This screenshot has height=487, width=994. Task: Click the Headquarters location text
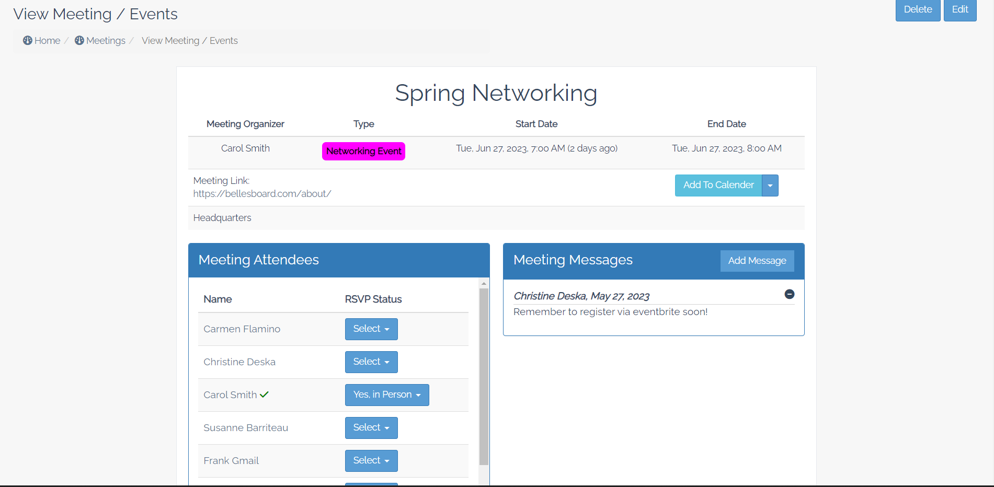pyautogui.click(x=222, y=218)
